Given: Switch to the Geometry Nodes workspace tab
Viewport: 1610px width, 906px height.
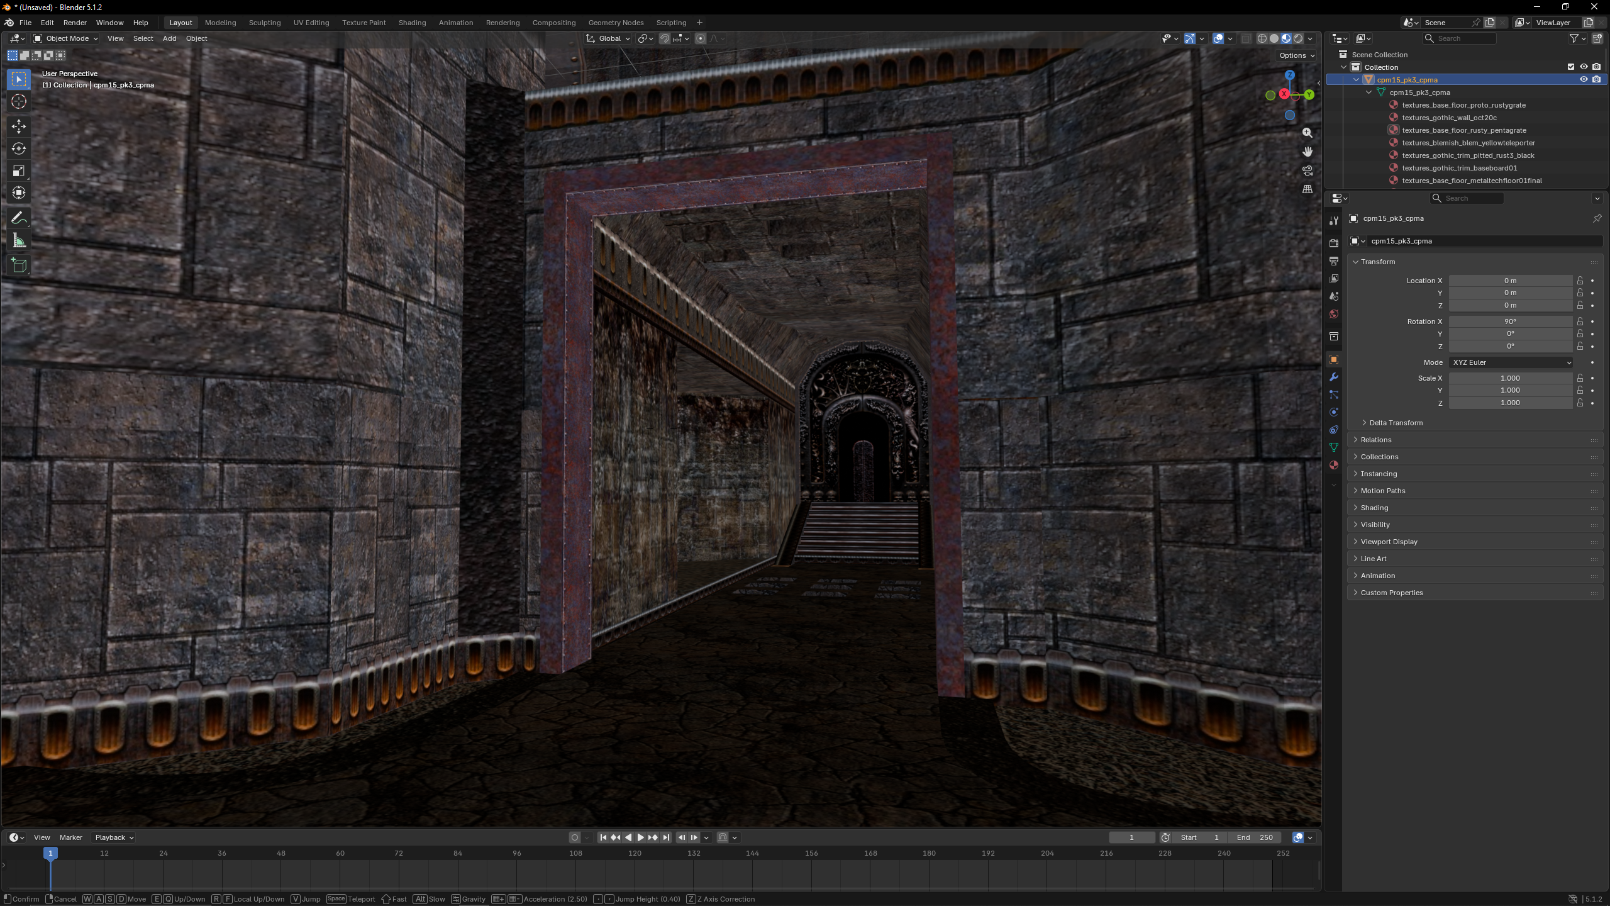Looking at the screenshot, I should click(x=616, y=23).
